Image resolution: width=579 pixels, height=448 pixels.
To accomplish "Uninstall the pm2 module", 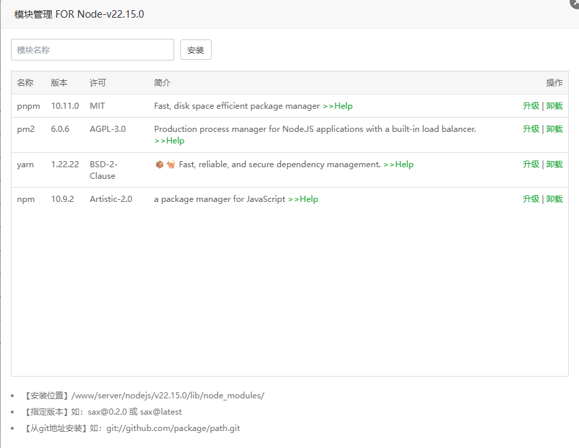I will coord(555,128).
